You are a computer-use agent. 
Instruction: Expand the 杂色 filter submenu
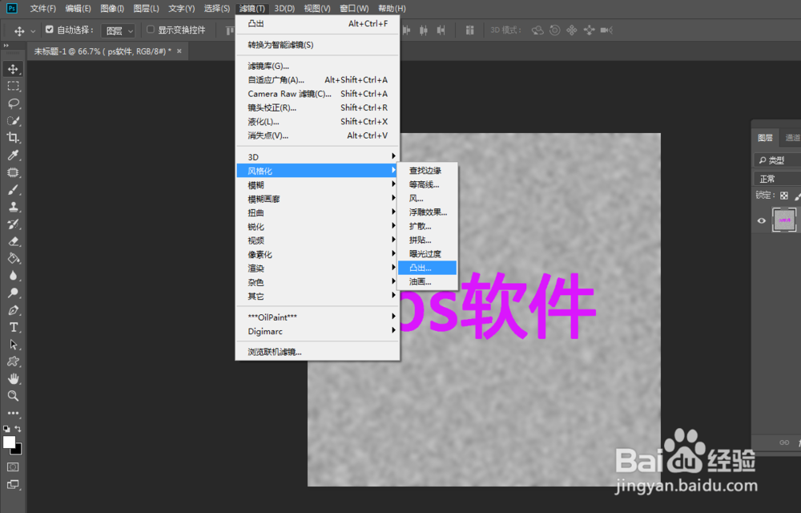(x=317, y=282)
